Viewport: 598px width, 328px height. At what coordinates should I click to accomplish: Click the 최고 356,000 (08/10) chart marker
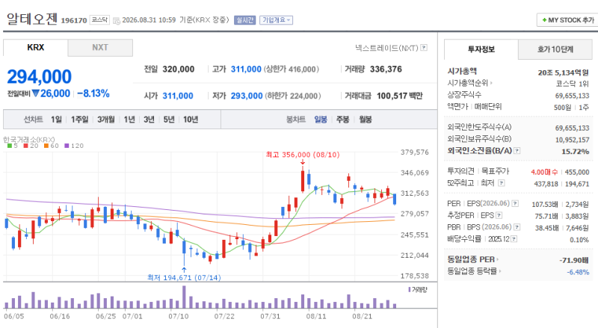(x=303, y=155)
